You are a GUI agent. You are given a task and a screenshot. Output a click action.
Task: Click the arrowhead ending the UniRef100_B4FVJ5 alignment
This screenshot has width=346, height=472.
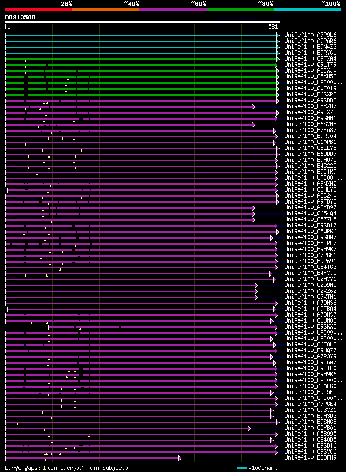(270, 274)
